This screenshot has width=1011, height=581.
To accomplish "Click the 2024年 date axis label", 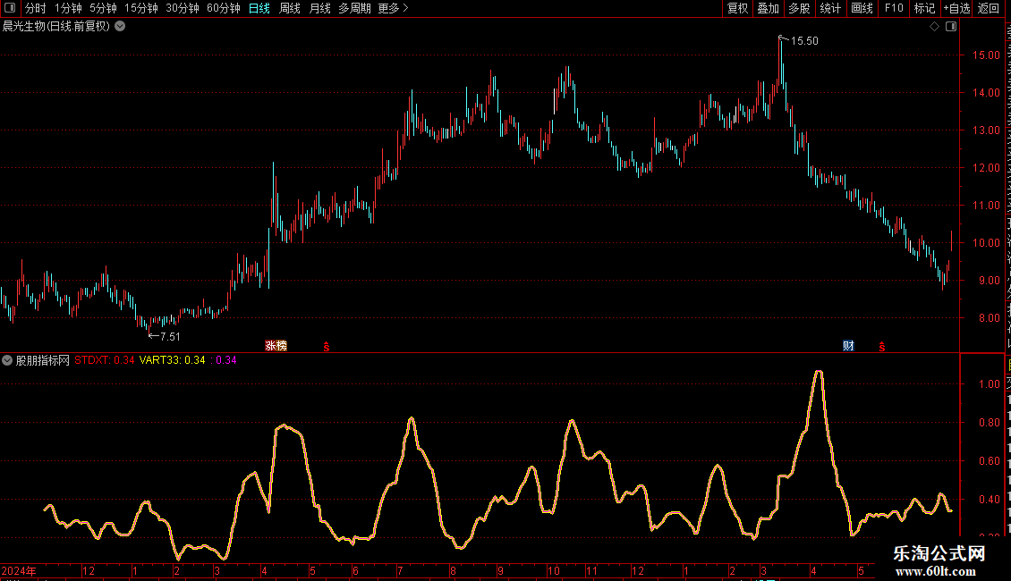I will click(x=19, y=570).
